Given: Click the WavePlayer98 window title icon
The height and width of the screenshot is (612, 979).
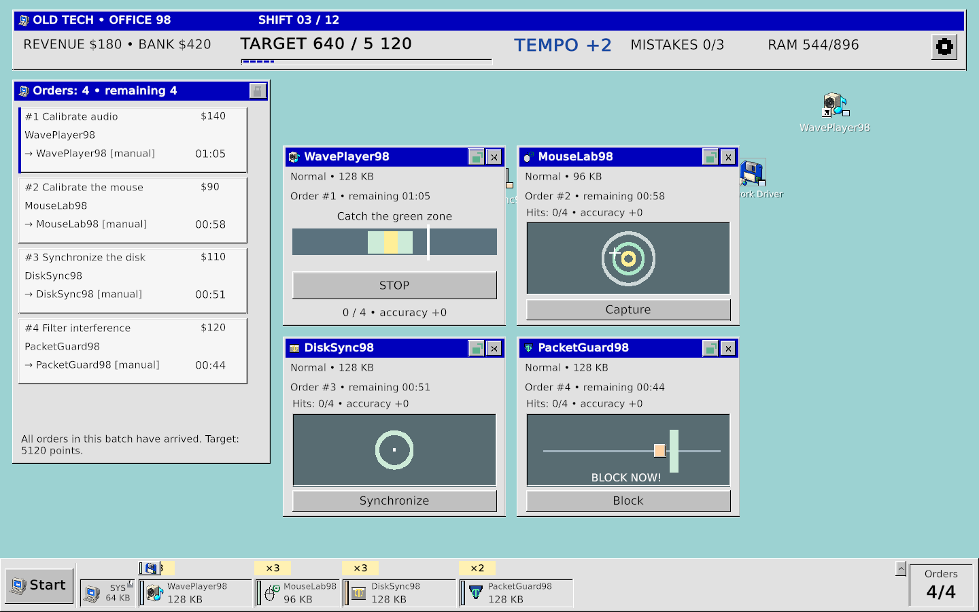Looking at the screenshot, I should tap(294, 157).
